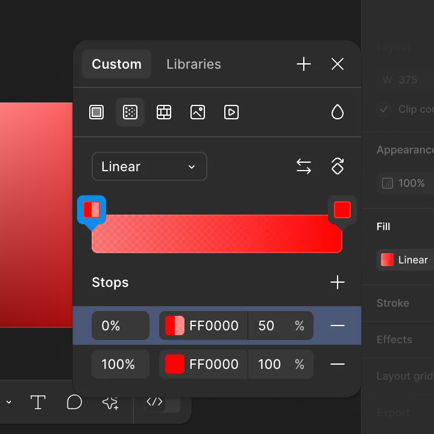Click the red gradient frame on canvas
Viewport: 434px width, 434px height.
click(36, 215)
